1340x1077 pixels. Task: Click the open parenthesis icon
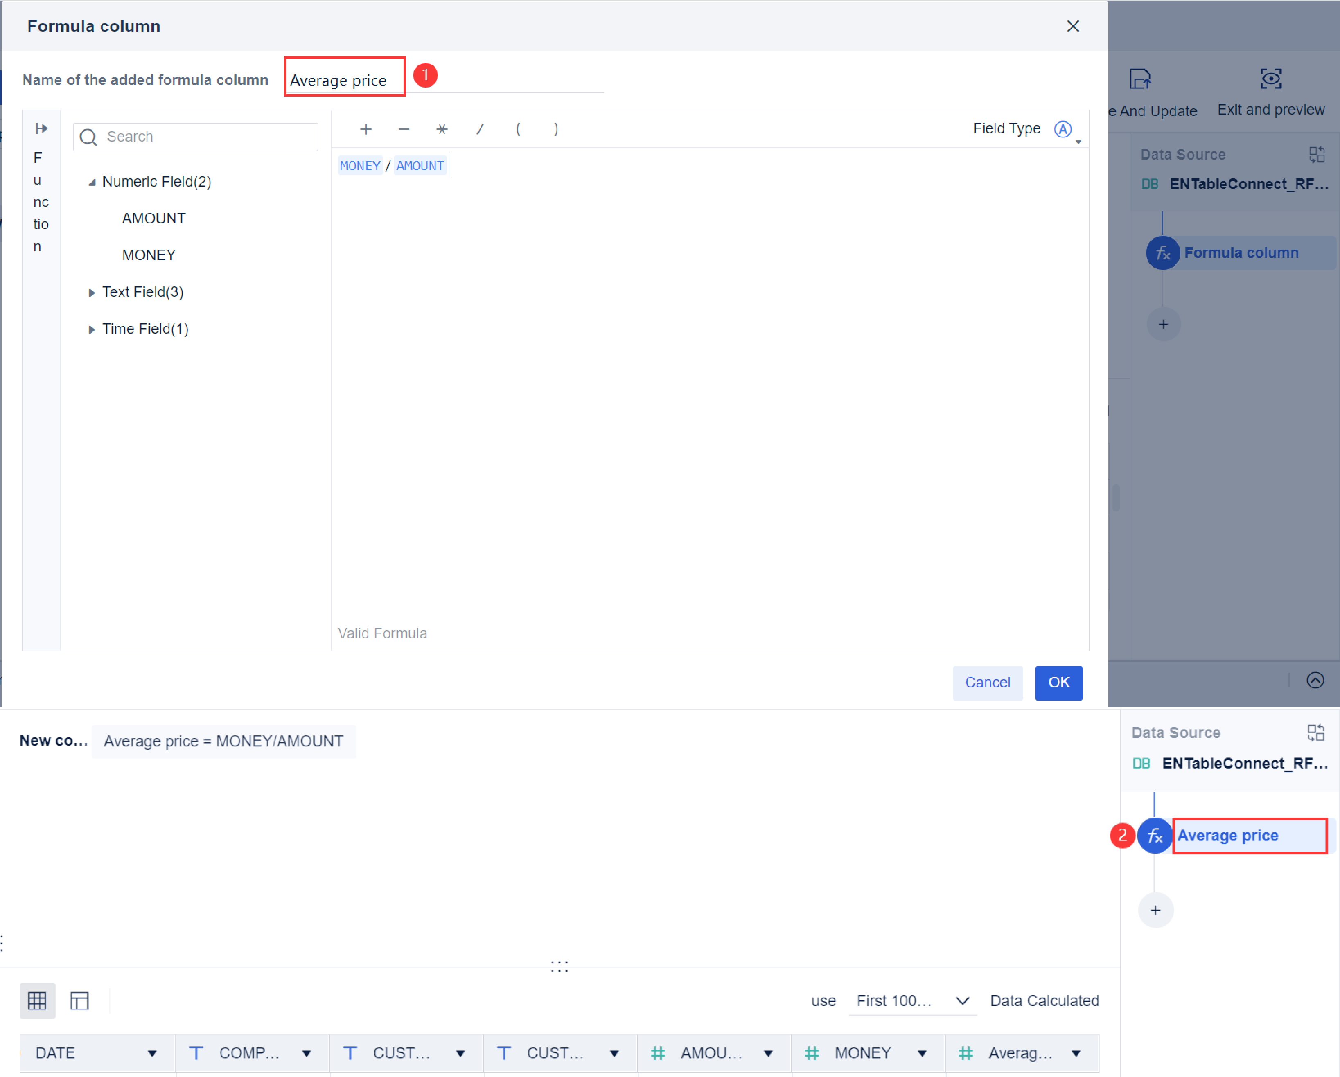pos(518,129)
